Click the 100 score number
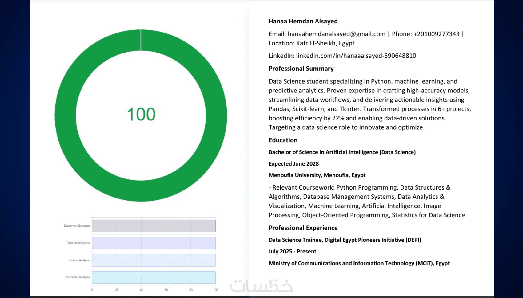 (141, 114)
